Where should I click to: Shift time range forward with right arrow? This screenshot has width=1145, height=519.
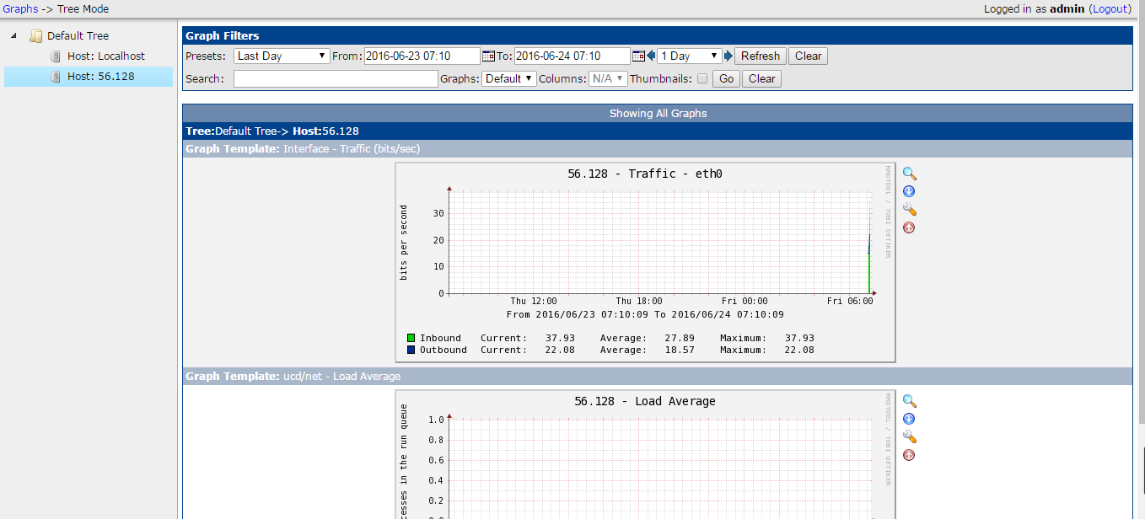click(728, 56)
